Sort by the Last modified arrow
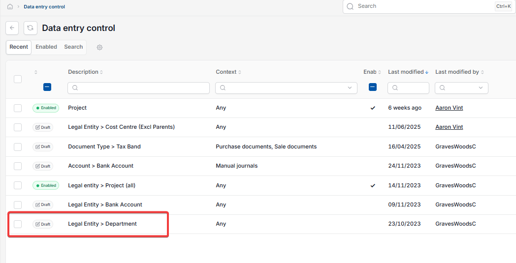 tap(427, 72)
